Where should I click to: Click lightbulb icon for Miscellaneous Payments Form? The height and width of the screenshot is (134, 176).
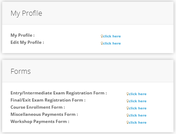pos(127,115)
